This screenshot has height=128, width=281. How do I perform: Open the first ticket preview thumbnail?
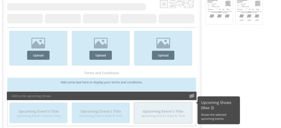[219, 12]
